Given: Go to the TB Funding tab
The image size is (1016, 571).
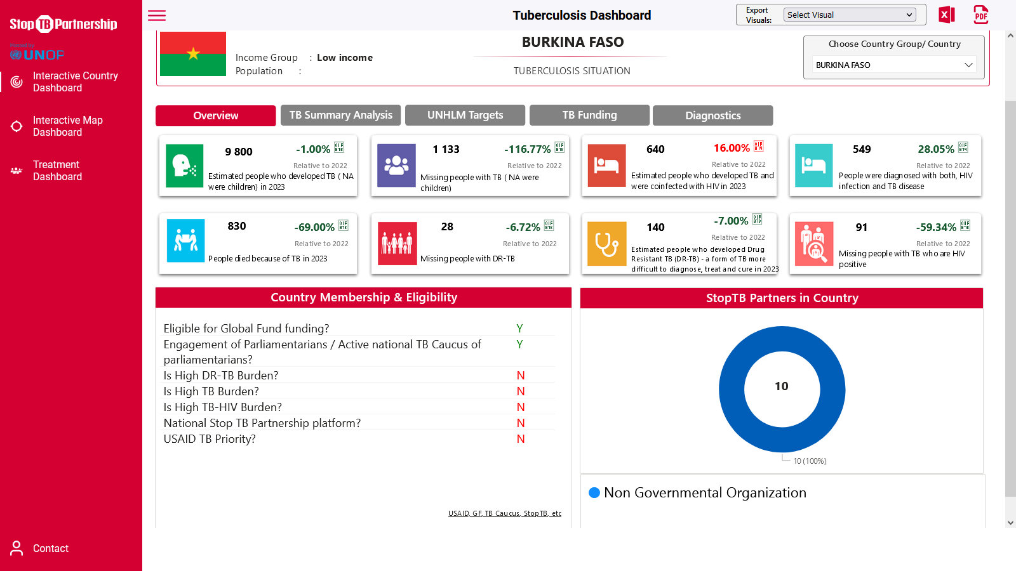Looking at the screenshot, I should [589, 115].
